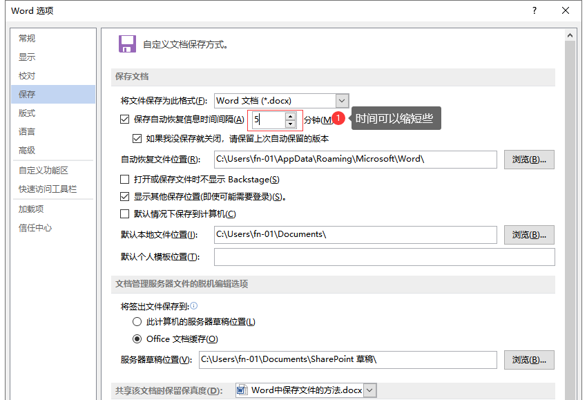
Task: Click the save disk icon in header
Action: pyautogui.click(x=127, y=44)
